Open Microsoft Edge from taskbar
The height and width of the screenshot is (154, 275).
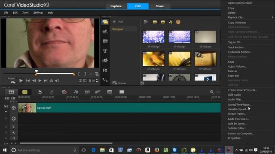pos(94,150)
